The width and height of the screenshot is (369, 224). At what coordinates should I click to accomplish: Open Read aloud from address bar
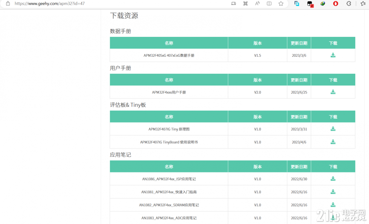[257, 3]
